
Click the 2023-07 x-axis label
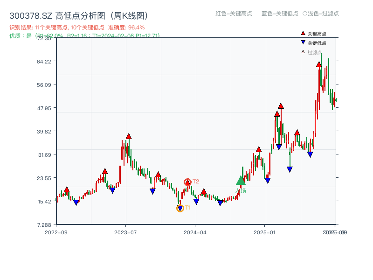pyautogui.click(x=125, y=232)
